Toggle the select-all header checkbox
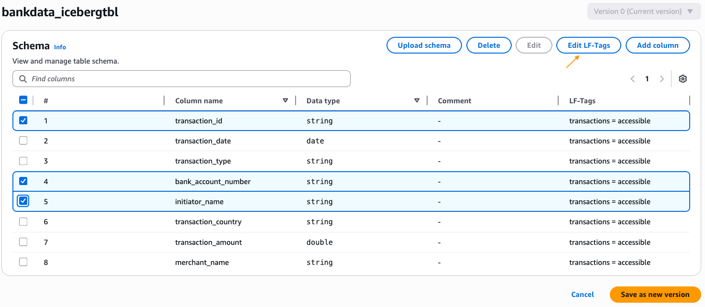The width and height of the screenshot is (705, 307). coord(23,100)
